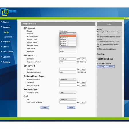Screen dimensions: 129x129
Task: Edit Outbound Proxy Server Port field
Action: [x=83, y=82]
